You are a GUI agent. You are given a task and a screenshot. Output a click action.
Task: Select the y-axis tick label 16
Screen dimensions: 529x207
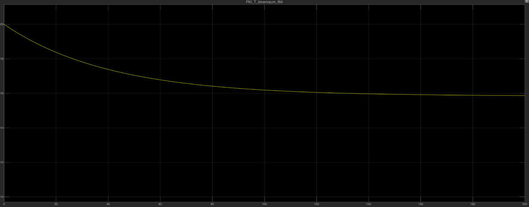(x=2, y=93)
